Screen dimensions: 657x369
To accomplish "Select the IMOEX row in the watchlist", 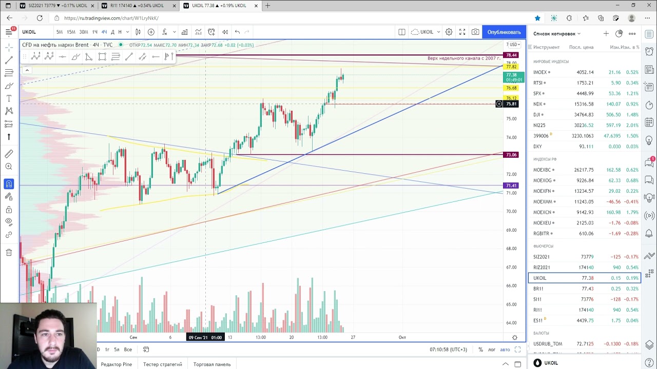I will tap(585, 72).
